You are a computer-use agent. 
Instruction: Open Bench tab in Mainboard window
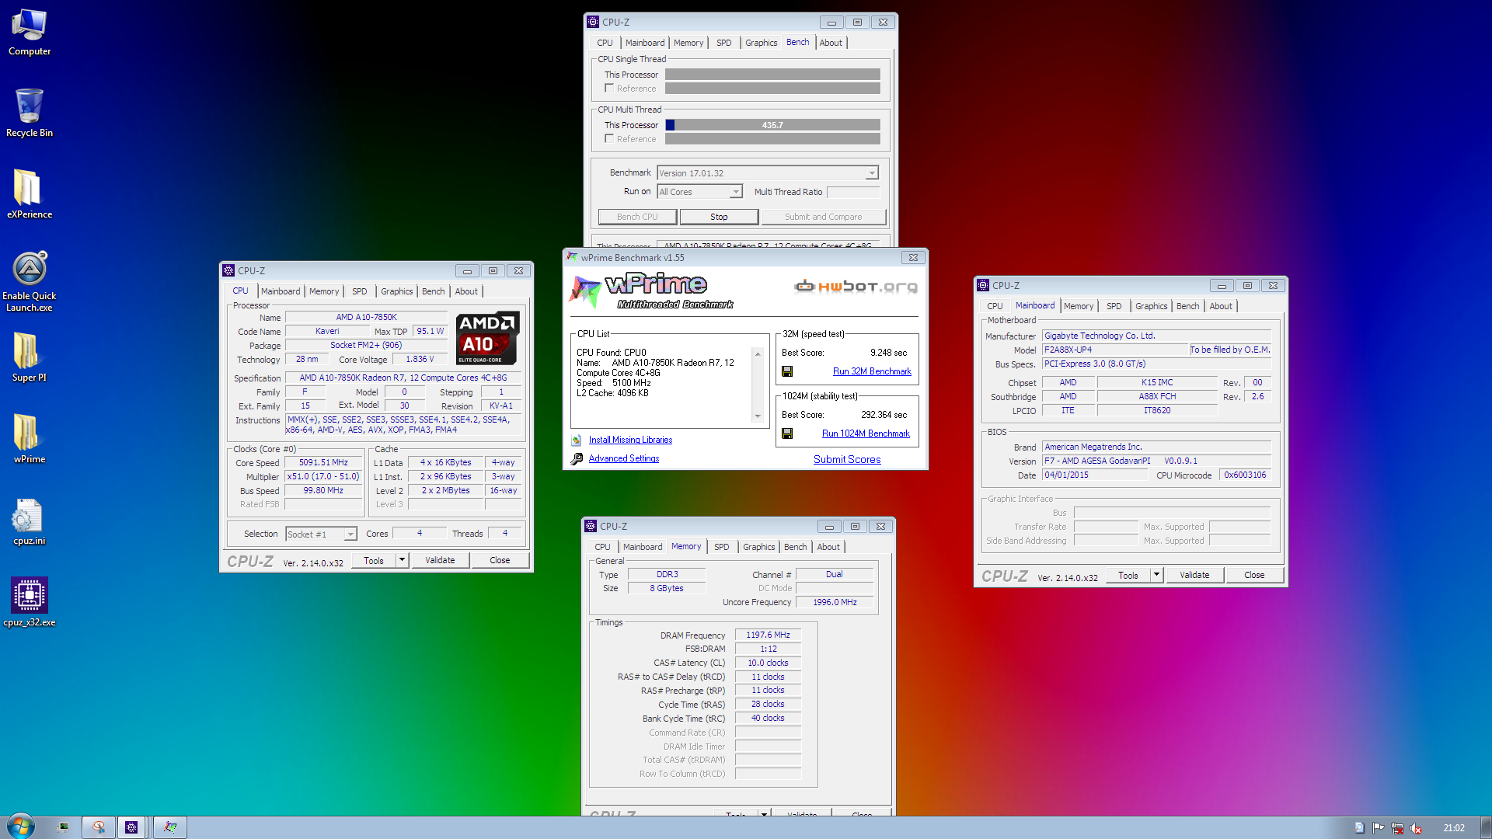[x=1187, y=306]
